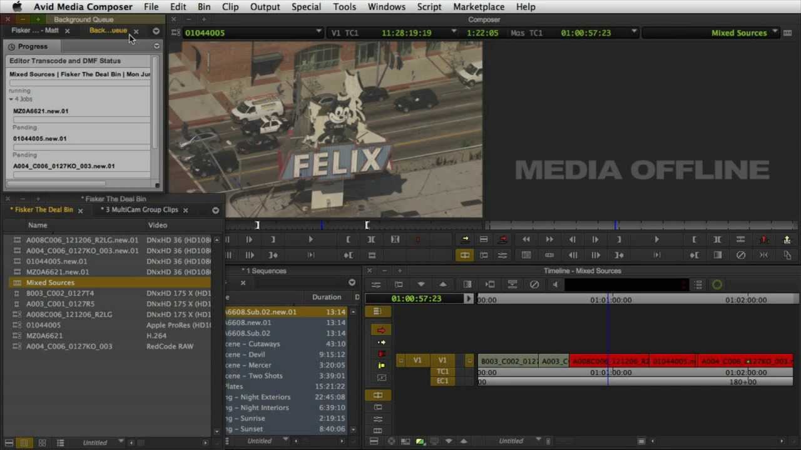The image size is (801, 450).
Task: Open the Marketplace menu
Action: (479, 7)
